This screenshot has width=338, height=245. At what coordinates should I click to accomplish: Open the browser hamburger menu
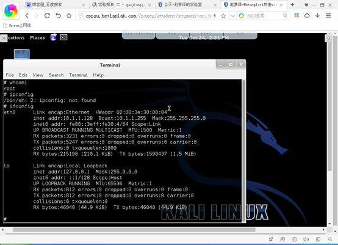pos(328,15)
